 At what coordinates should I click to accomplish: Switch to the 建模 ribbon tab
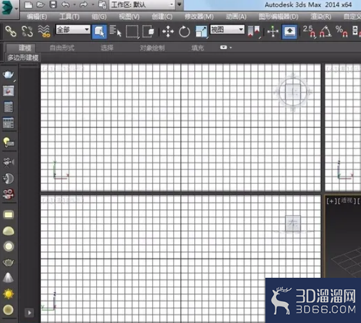click(25, 48)
